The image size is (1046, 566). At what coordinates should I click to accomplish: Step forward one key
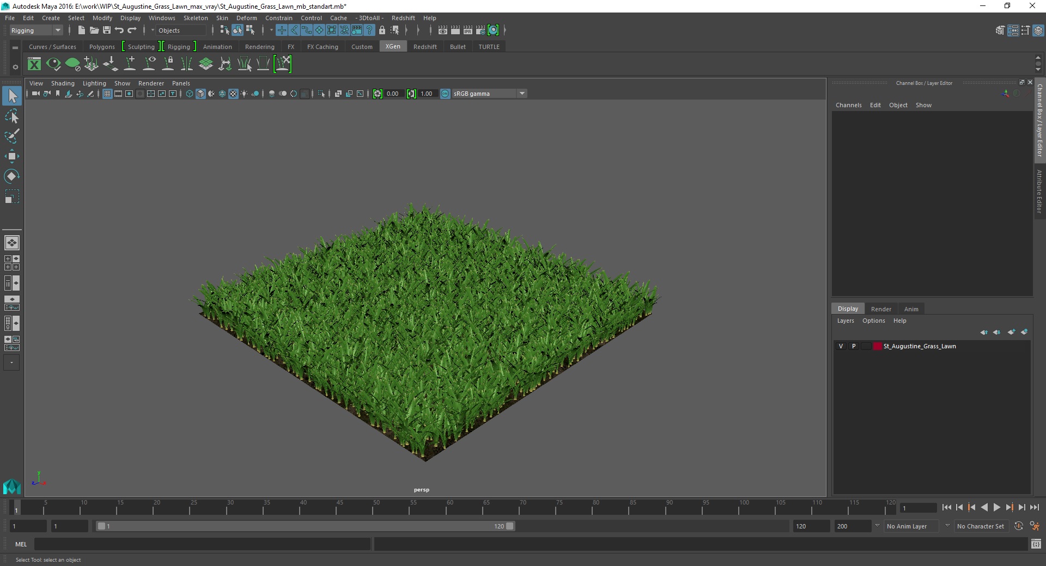click(1009, 507)
